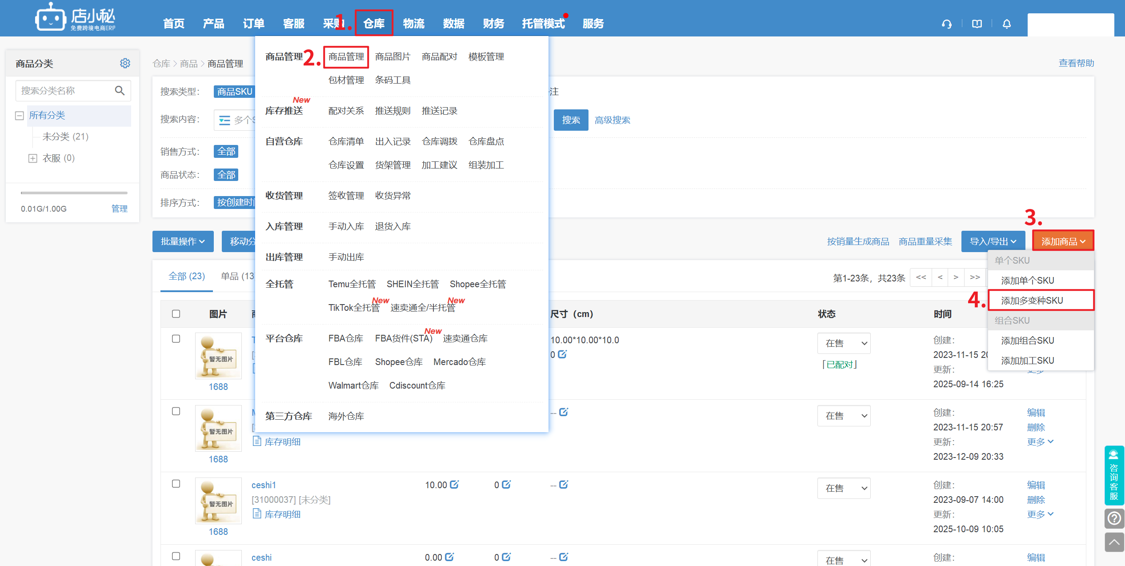The height and width of the screenshot is (566, 1125).
Task: Expand the 衣服 category tree node
Action: (32, 158)
